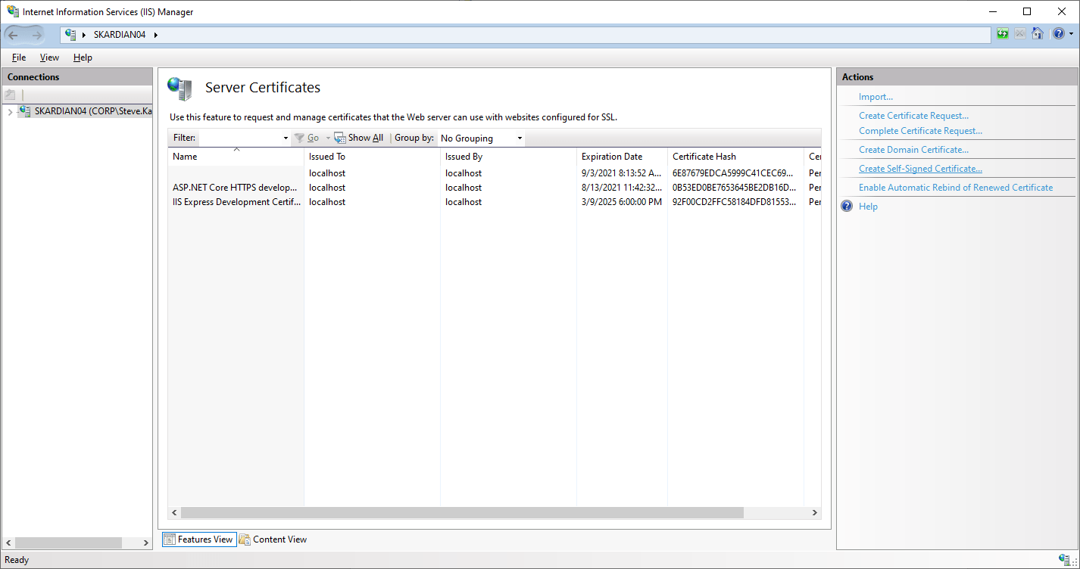This screenshot has height=569, width=1080.
Task: Open dropdown arrow beside address bar Help
Action: [x=1071, y=34]
